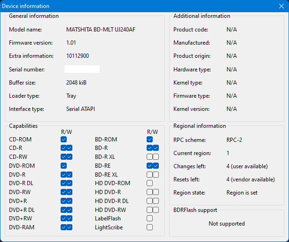Toggle the DVD+R write checkbox

70,201
